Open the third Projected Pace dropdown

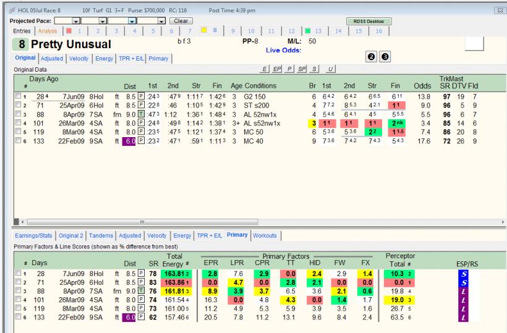(x=132, y=21)
